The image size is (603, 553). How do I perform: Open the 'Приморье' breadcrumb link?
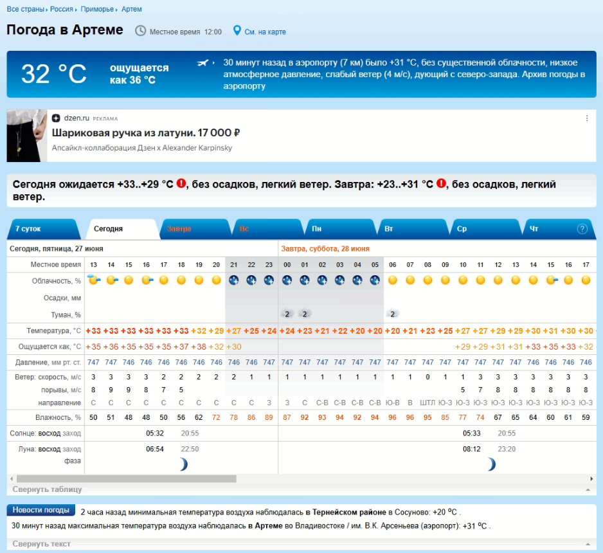pyautogui.click(x=97, y=9)
